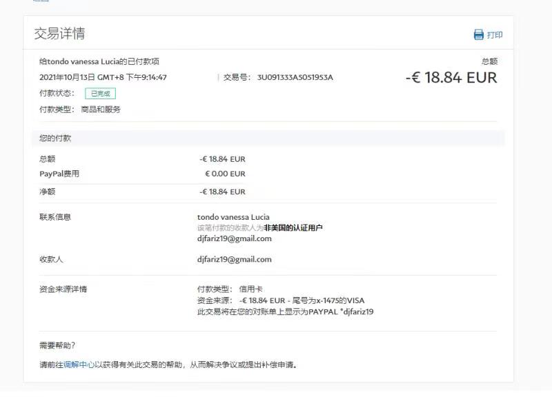Click the € 0.00 EUR PayPal fee amount
The image size is (552, 399).
coord(225,174)
